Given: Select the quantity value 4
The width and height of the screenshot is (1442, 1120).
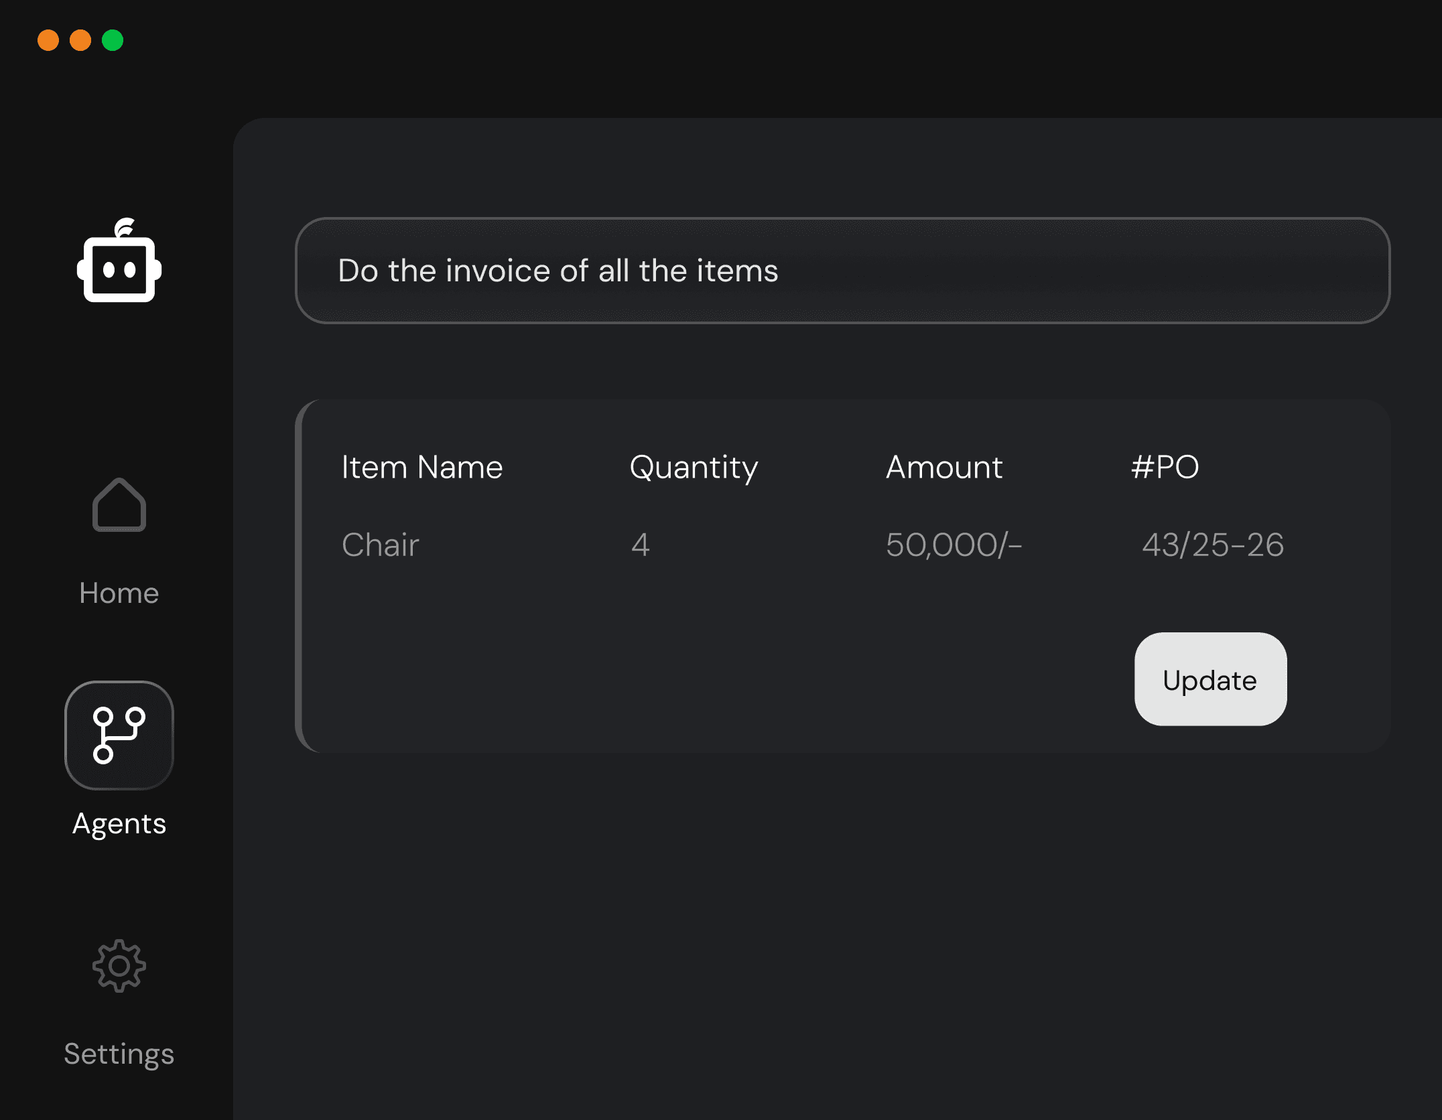Looking at the screenshot, I should tap(640, 545).
